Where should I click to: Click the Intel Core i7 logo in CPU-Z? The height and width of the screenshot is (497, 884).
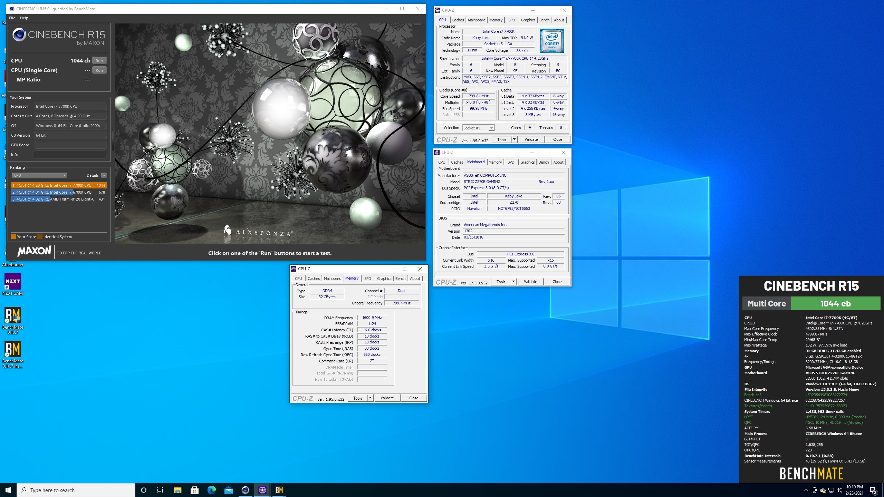[x=552, y=41]
